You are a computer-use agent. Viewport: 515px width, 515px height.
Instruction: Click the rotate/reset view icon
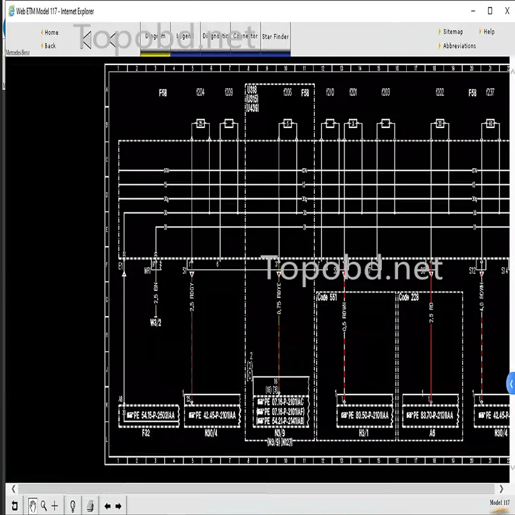(14, 505)
